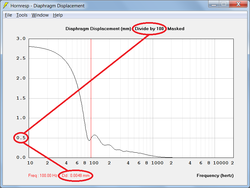Click the 2.0 y-axis value
Screen dimensions: 250x188
point(21,78)
